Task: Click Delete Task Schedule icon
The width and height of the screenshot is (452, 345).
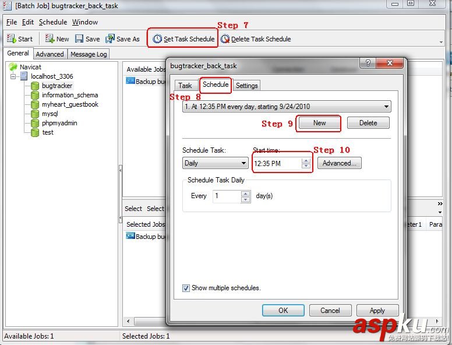Action: click(x=225, y=38)
